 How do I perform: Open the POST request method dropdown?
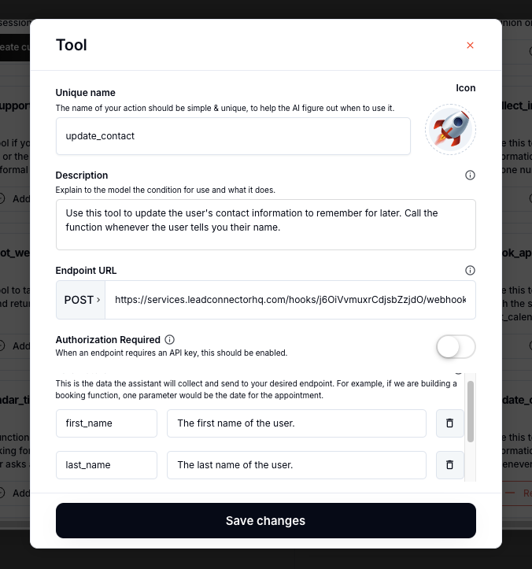[82, 300]
